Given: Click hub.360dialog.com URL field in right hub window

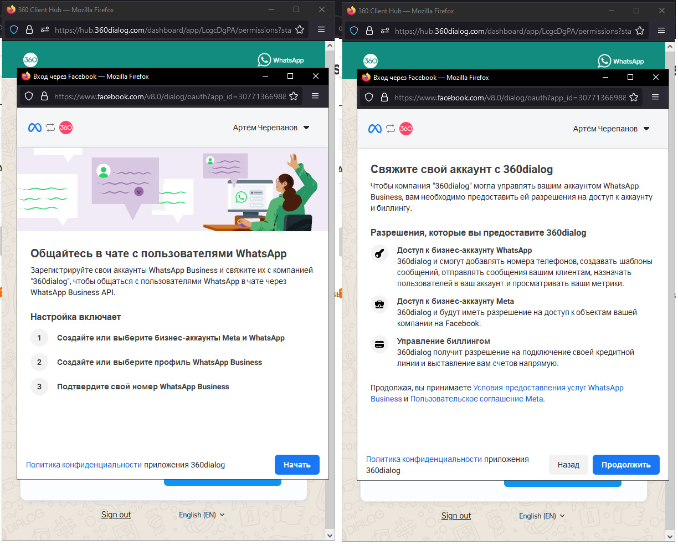Looking at the screenshot, I should coord(513,31).
